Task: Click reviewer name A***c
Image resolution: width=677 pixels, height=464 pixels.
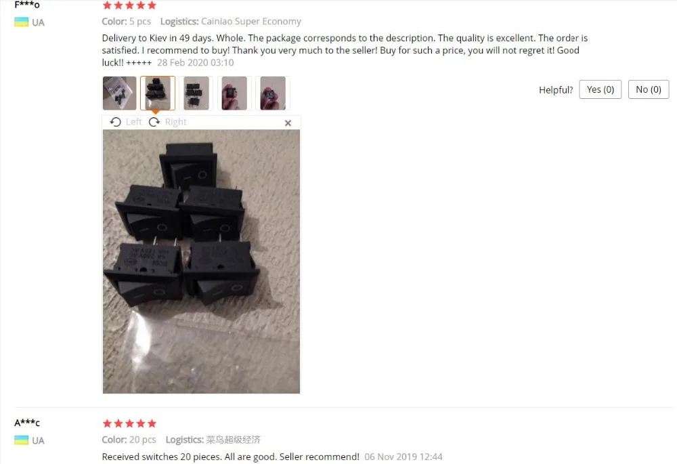Action: 27,423
